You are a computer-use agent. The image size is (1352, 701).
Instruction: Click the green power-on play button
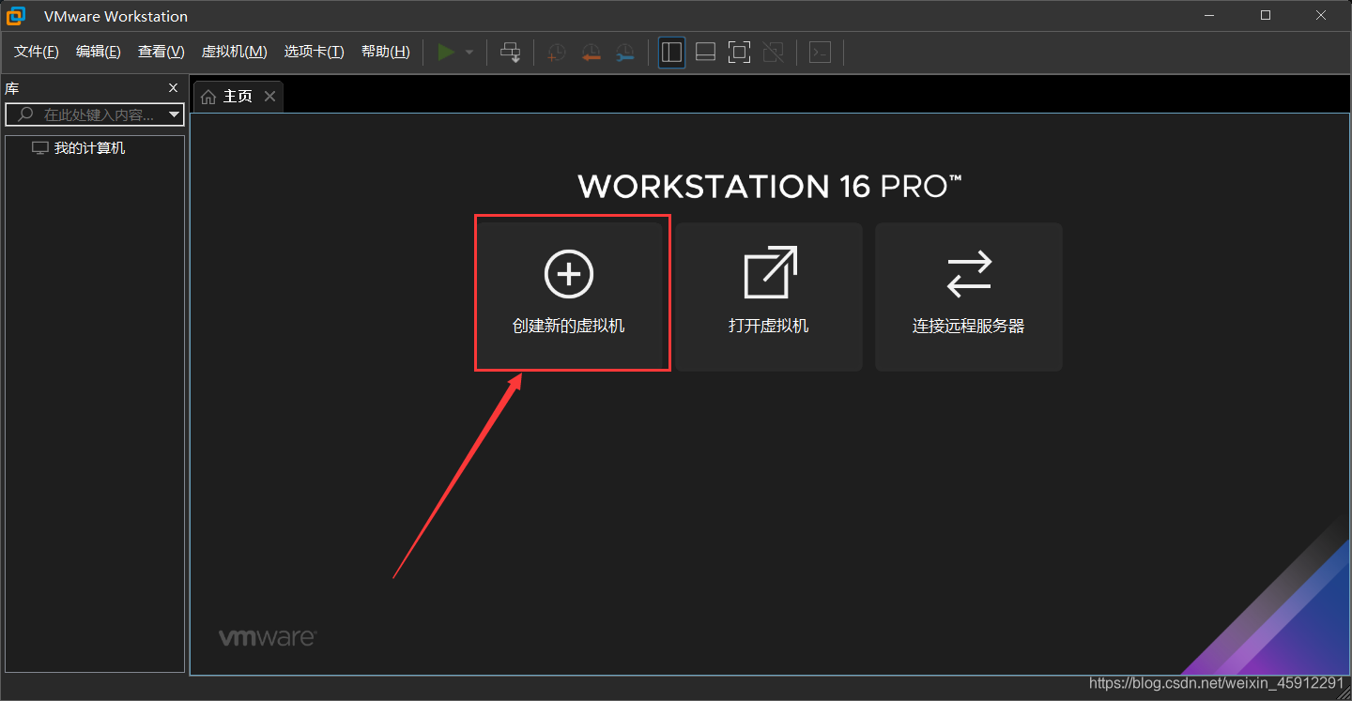click(447, 53)
